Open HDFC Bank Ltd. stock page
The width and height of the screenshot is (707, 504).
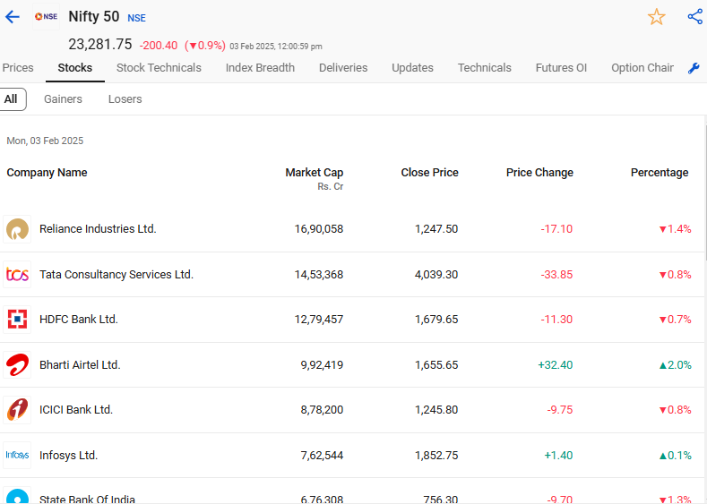pyautogui.click(x=79, y=320)
